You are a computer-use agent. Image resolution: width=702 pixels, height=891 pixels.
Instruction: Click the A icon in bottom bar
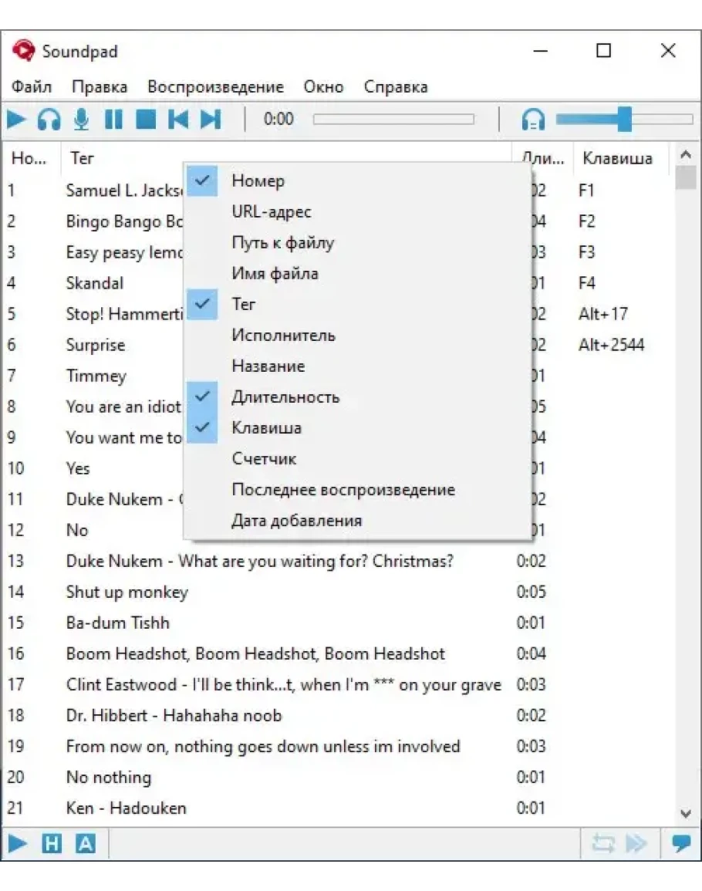(85, 844)
